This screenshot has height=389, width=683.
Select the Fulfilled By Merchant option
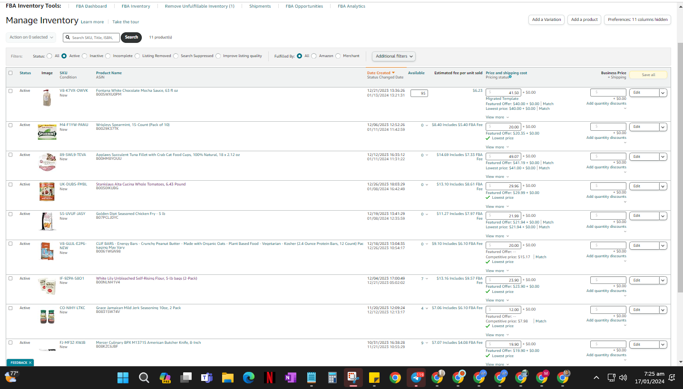[x=338, y=56]
